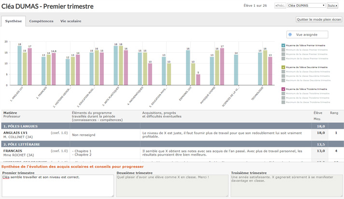Select the Synthèse tab
Viewport: 344px width, 199px height.
click(14, 21)
